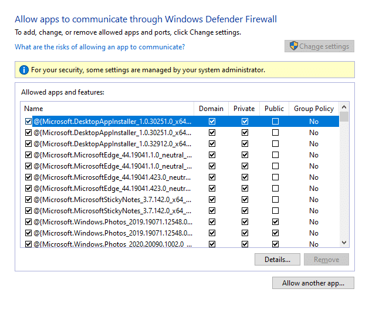The width and height of the screenshot is (369, 309).
Task: Toggle Private checkbox for DesktopAppInstaller_1.0.32912.0 row
Action: [245, 144]
